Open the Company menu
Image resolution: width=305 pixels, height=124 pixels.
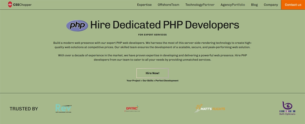[x=271, y=5]
